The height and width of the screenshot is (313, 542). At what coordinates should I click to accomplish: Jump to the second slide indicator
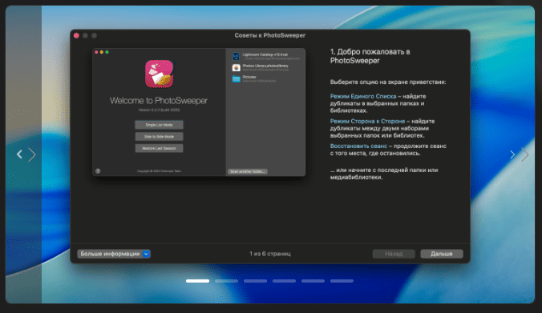click(226, 281)
